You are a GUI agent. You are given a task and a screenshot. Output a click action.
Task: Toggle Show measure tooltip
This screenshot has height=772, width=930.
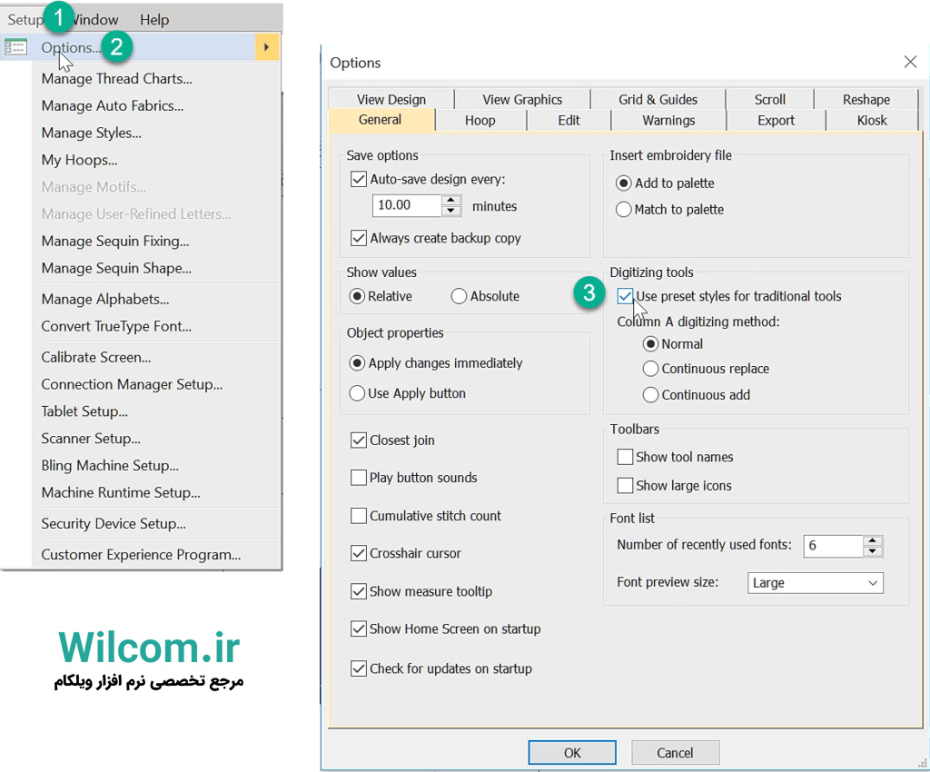tap(358, 591)
